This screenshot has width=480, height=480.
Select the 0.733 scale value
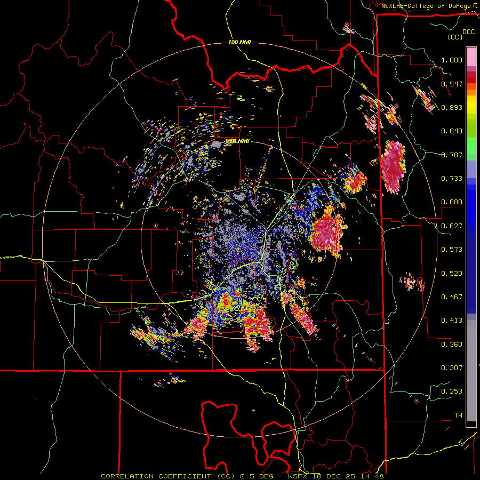[452, 179]
